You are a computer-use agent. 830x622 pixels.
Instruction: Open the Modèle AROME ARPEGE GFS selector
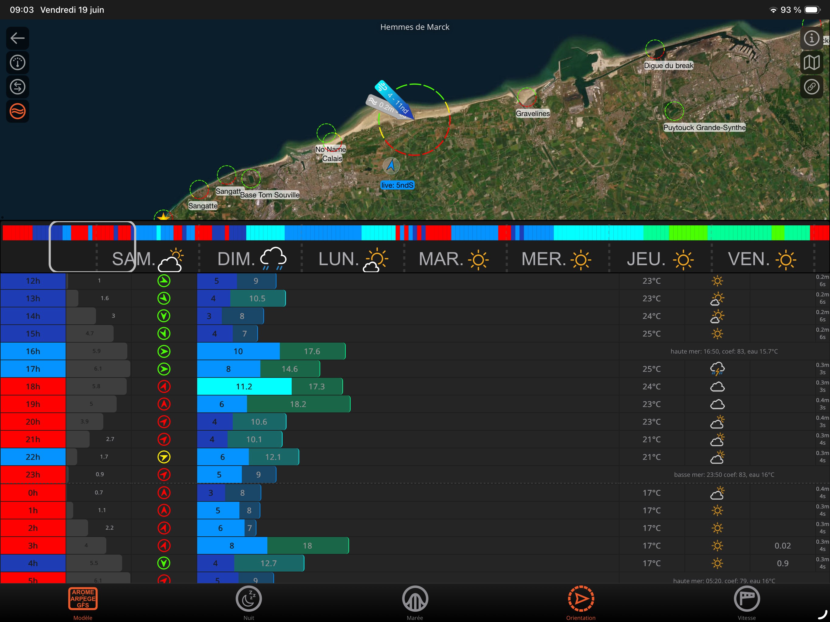tap(83, 602)
